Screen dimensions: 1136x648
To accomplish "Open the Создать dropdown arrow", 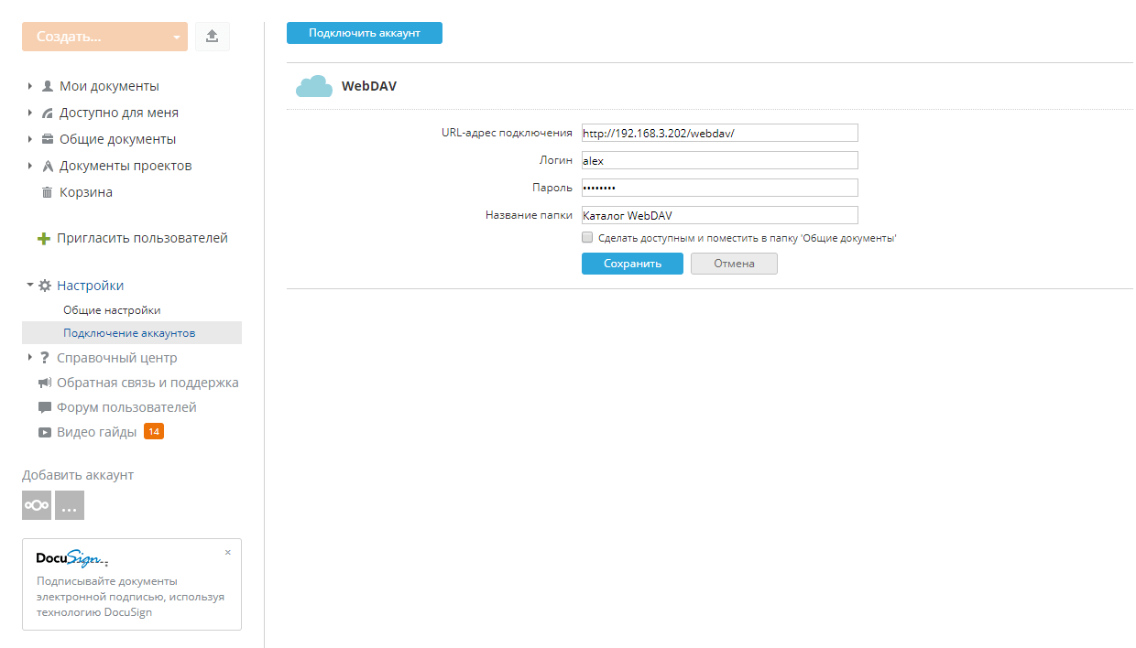I will coord(177,38).
